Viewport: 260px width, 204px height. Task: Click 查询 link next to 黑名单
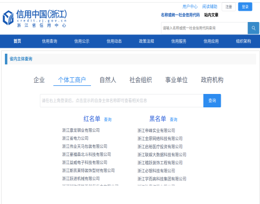point(173,119)
